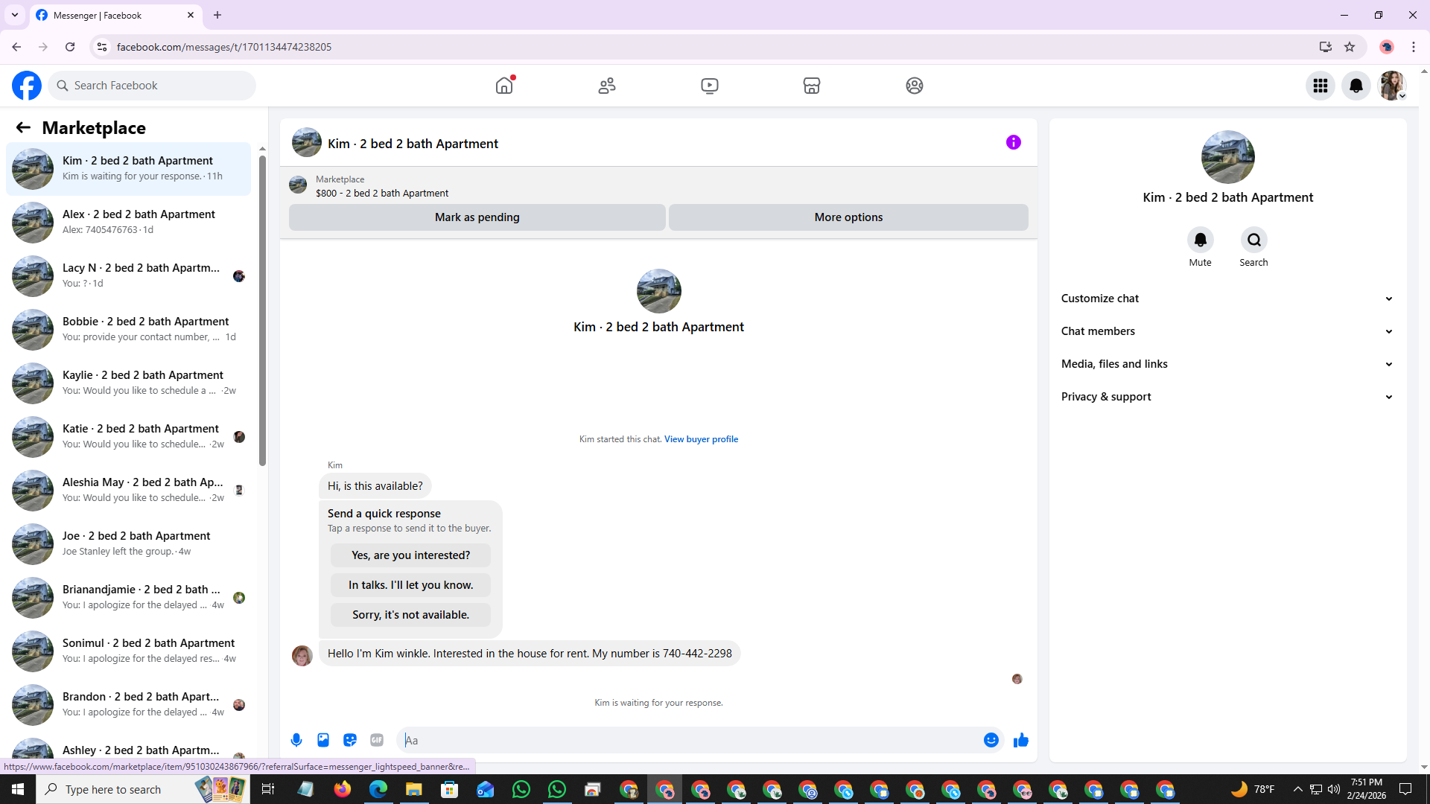The height and width of the screenshot is (804, 1430).
Task: Attach a photo with the image icon
Action: (x=323, y=740)
